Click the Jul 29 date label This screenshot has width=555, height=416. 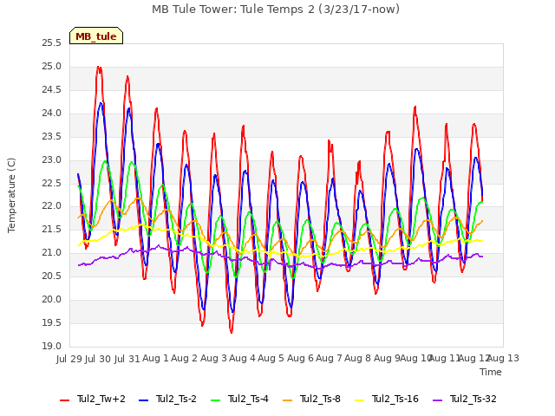69,359
